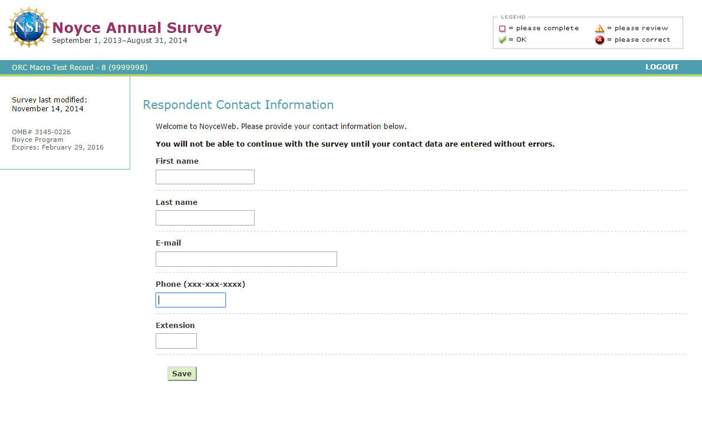Select the E-mail input field
The image size is (702, 444).
[246, 259]
